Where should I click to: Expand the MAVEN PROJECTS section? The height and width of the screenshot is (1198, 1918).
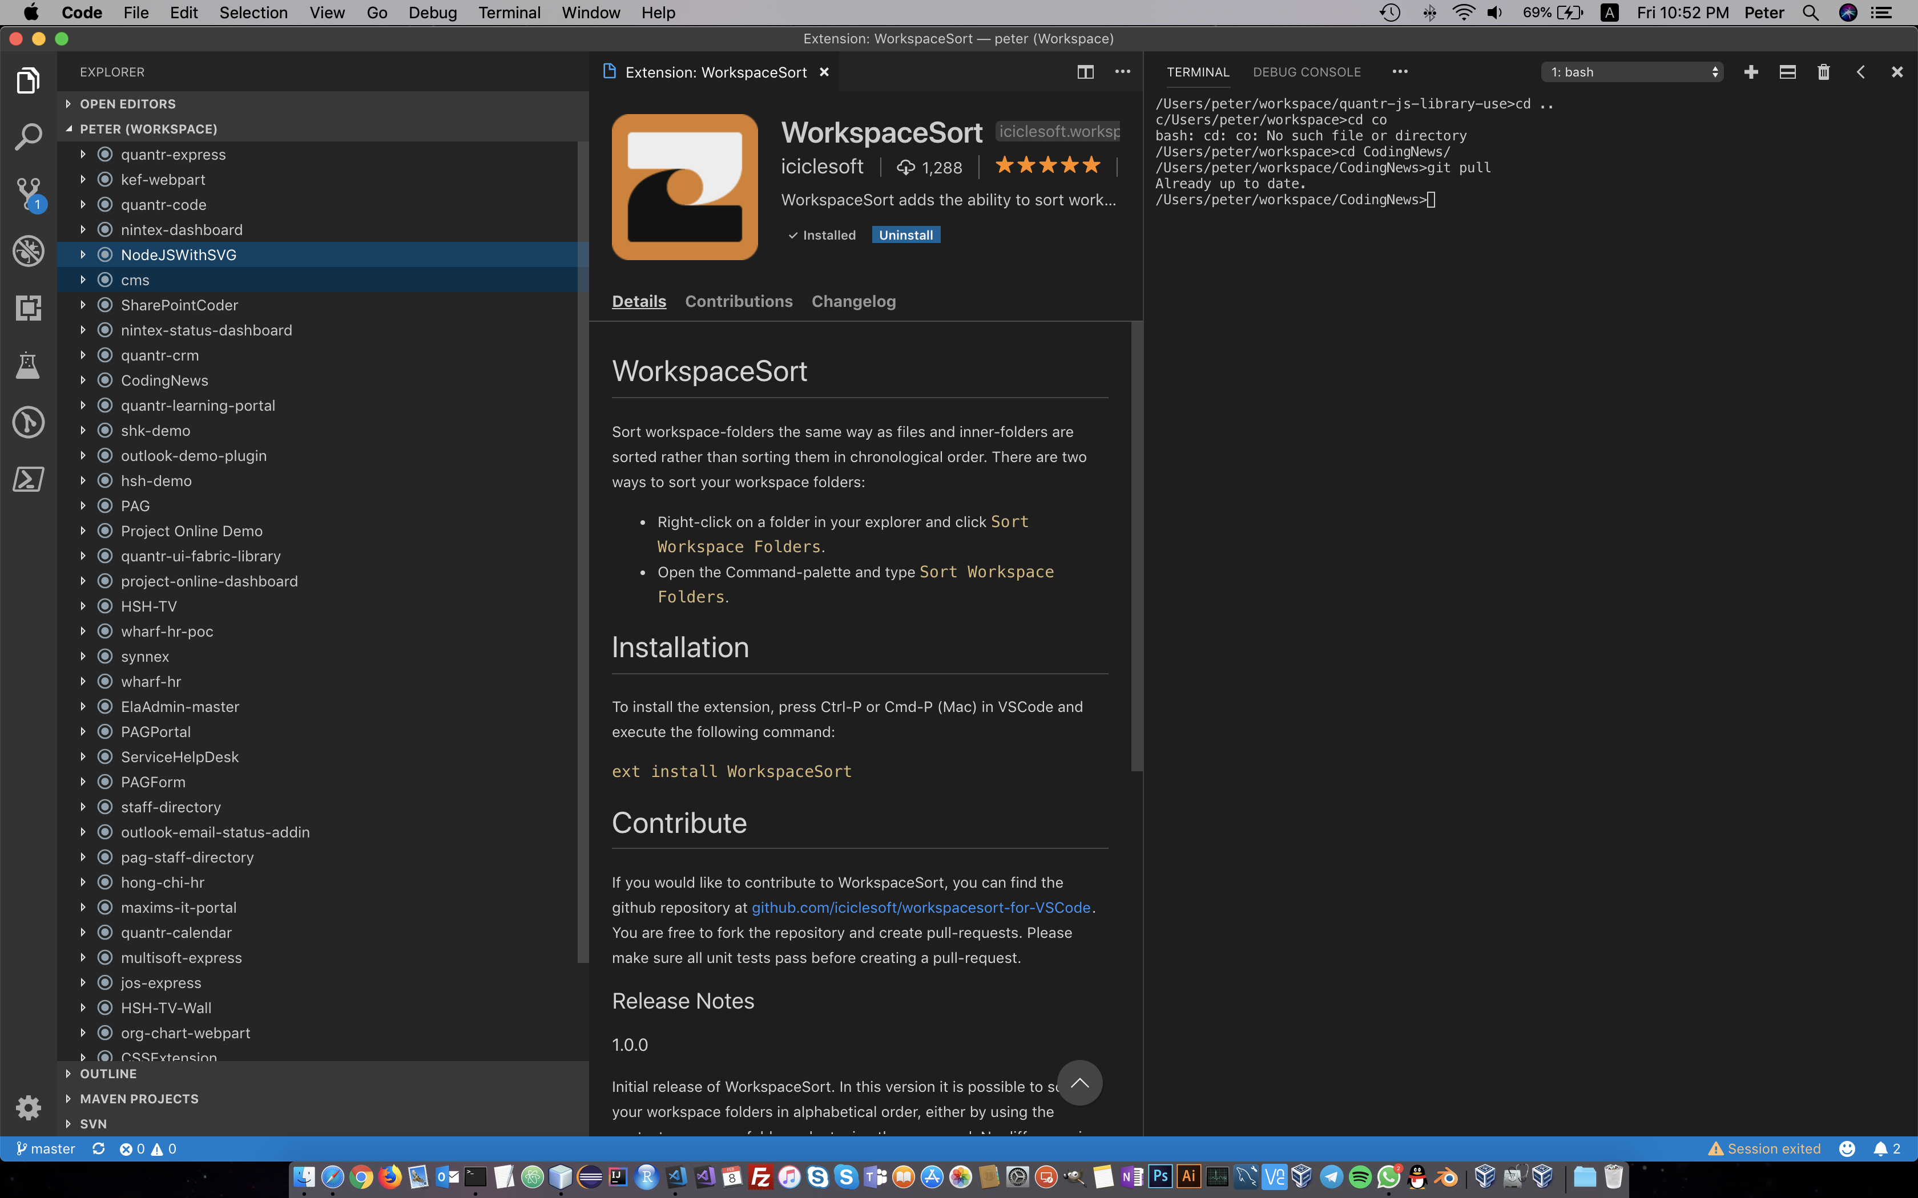(x=323, y=1099)
